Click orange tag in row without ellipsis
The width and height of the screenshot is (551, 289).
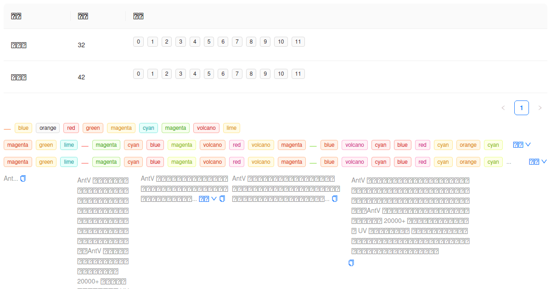point(468,145)
